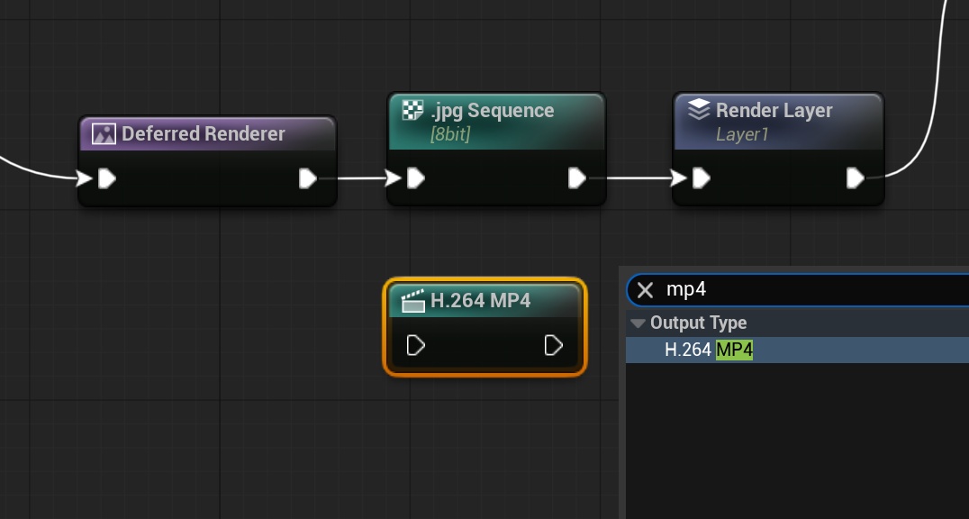Click the Render Layer stack icon
Screen dimensions: 969x519
point(699,111)
